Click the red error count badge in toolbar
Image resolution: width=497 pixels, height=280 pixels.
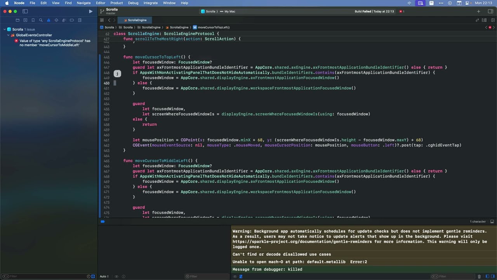[x=402, y=12]
